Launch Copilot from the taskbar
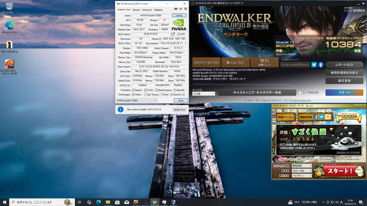The width and height of the screenshot is (367, 206). coord(89,202)
